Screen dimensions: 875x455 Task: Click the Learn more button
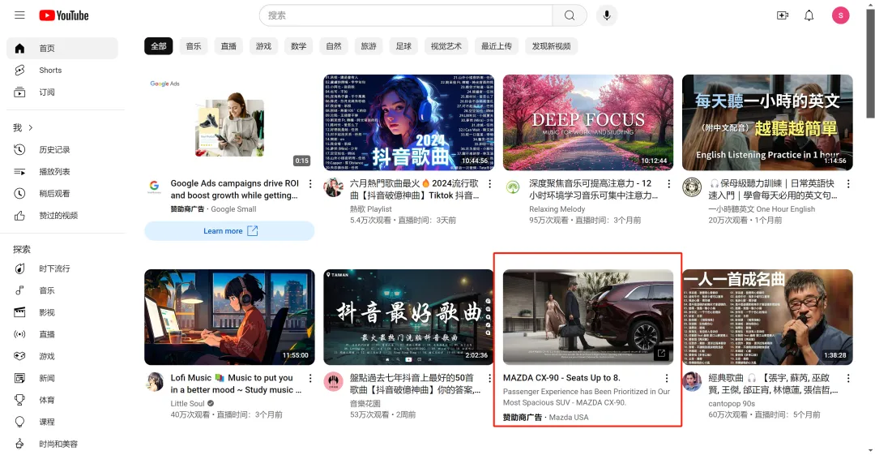229,231
